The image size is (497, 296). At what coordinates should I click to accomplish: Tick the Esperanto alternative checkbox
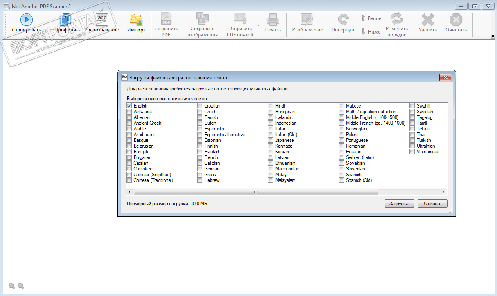(x=200, y=135)
